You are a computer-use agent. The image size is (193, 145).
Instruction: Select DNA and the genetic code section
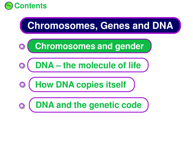pos(89,105)
